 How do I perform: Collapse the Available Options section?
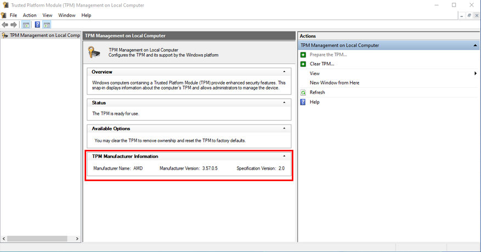click(284, 128)
